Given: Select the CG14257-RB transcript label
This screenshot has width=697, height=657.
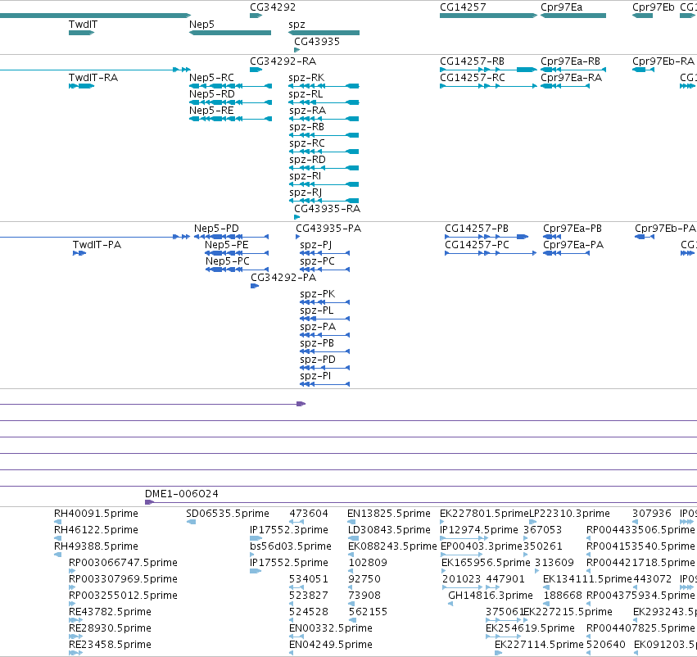Looking at the screenshot, I should click(472, 61).
